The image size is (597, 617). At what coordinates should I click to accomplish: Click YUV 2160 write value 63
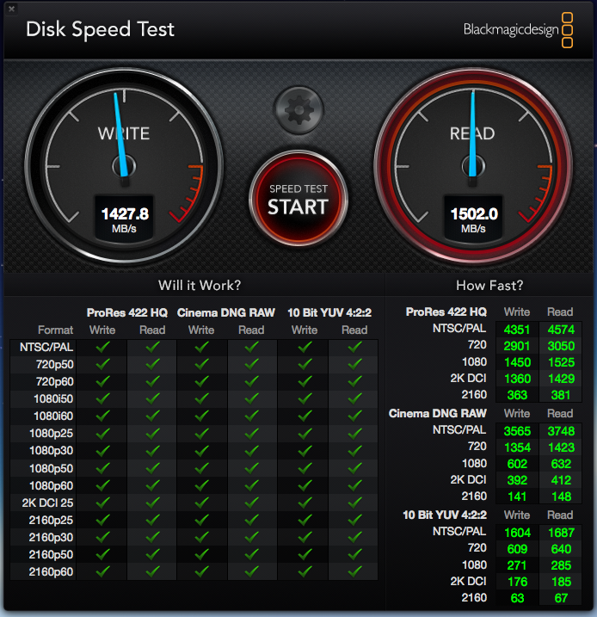[x=517, y=598]
